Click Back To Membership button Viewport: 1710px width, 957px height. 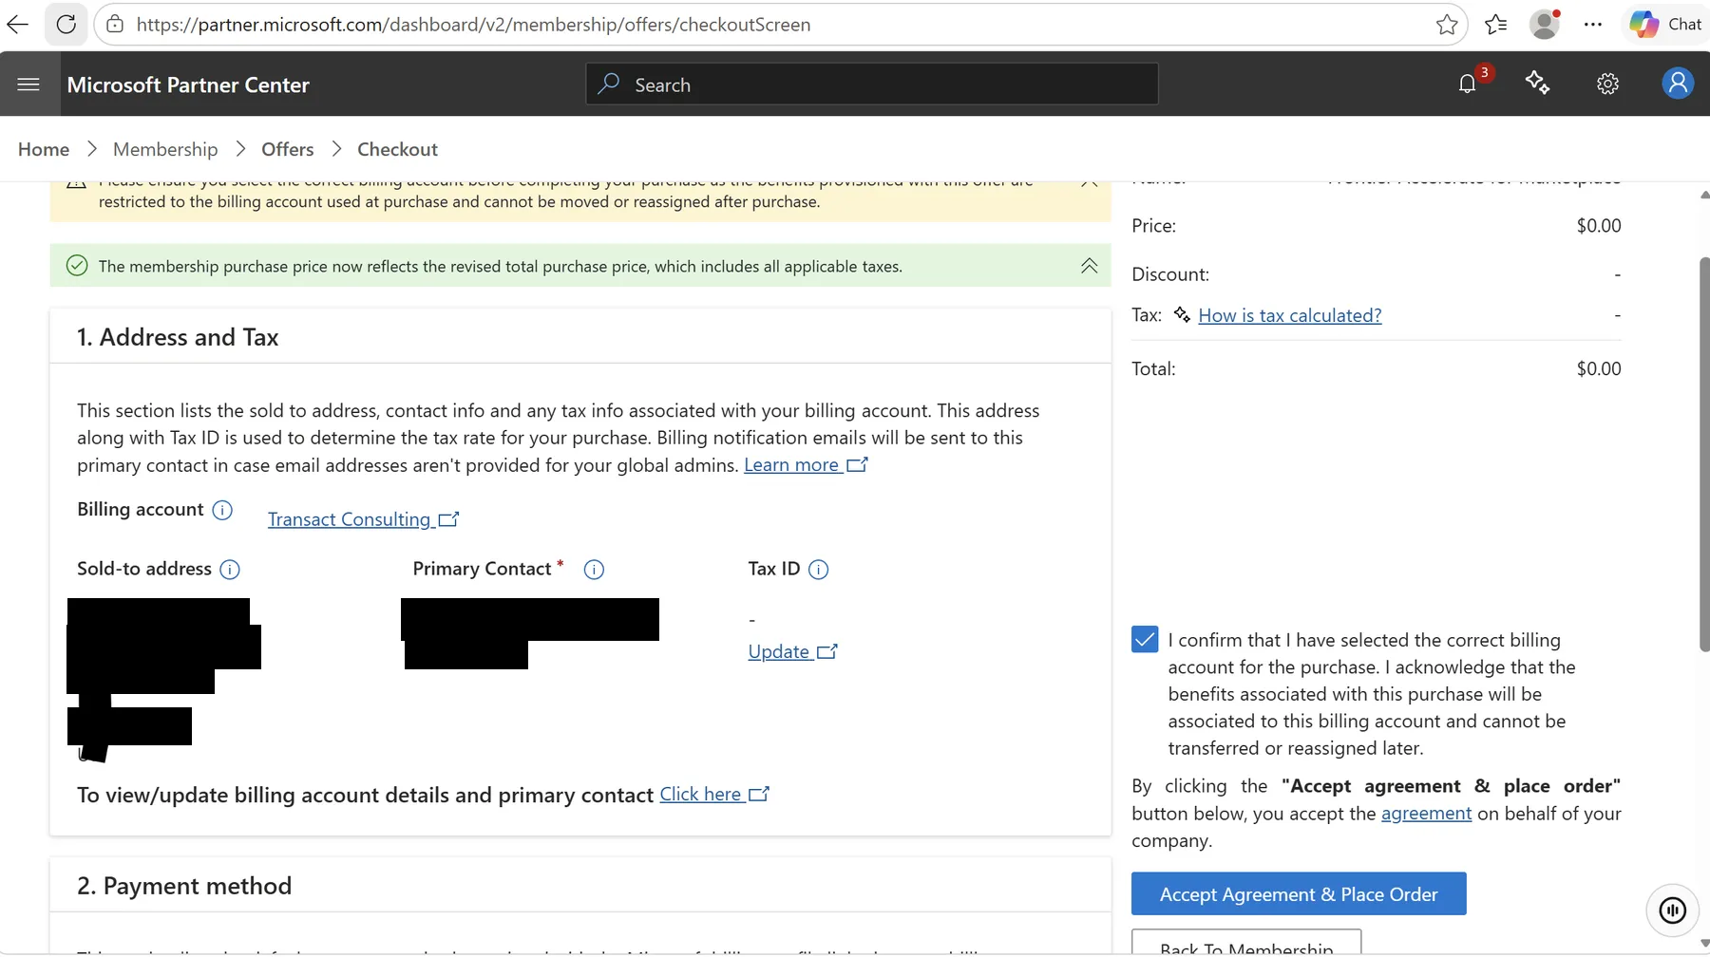[x=1246, y=943]
